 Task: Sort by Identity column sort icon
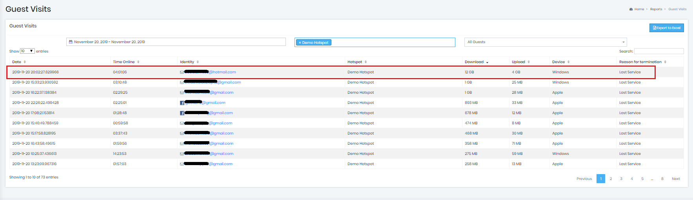point(198,62)
